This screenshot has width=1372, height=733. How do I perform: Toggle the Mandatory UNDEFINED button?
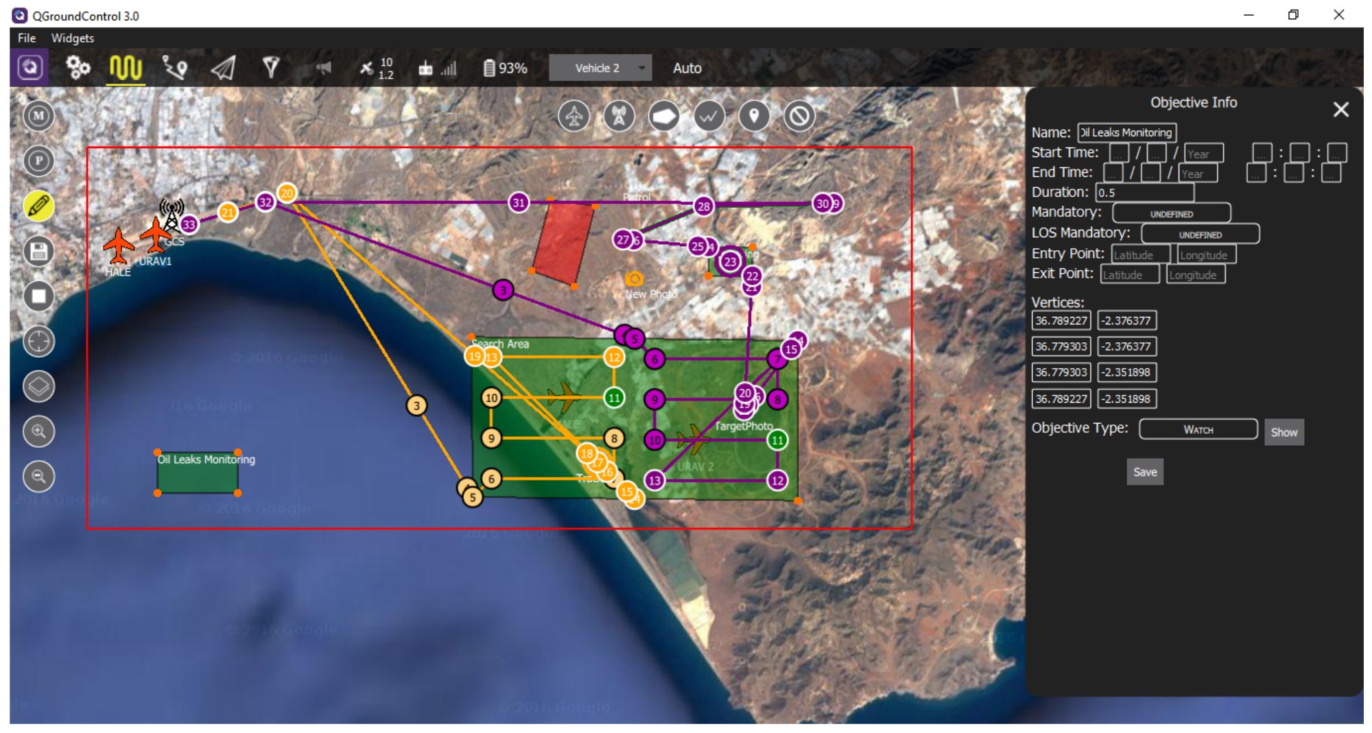coord(1171,213)
